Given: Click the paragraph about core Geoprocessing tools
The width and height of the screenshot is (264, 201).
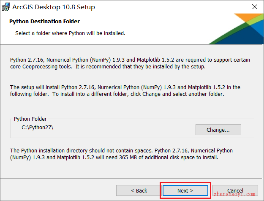Looking at the screenshot, I should click(x=130, y=63).
